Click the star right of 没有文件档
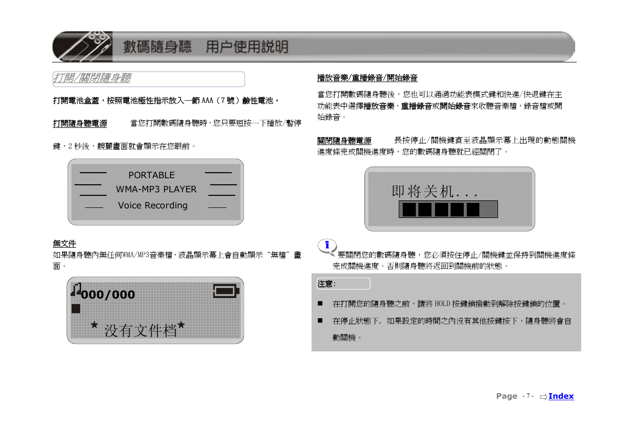 [181, 325]
